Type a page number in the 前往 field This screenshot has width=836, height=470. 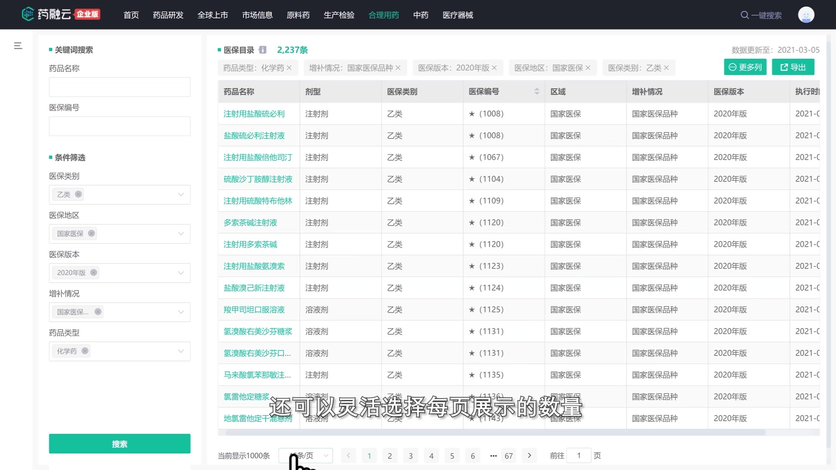click(x=579, y=456)
